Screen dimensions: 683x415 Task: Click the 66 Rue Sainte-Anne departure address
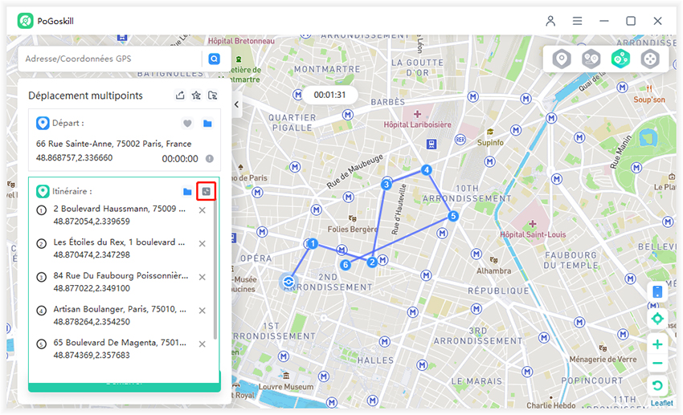tap(113, 144)
